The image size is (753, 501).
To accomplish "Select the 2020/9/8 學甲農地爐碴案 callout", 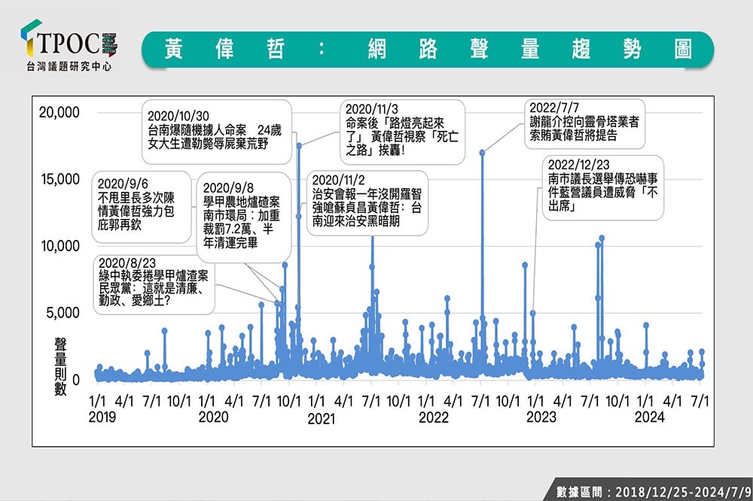I will (x=240, y=215).
